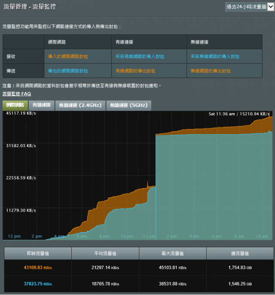Image resolution: width=275 pixels, height=295 pixels.
Task: Click the 傳送 row label
Action: 11,71
